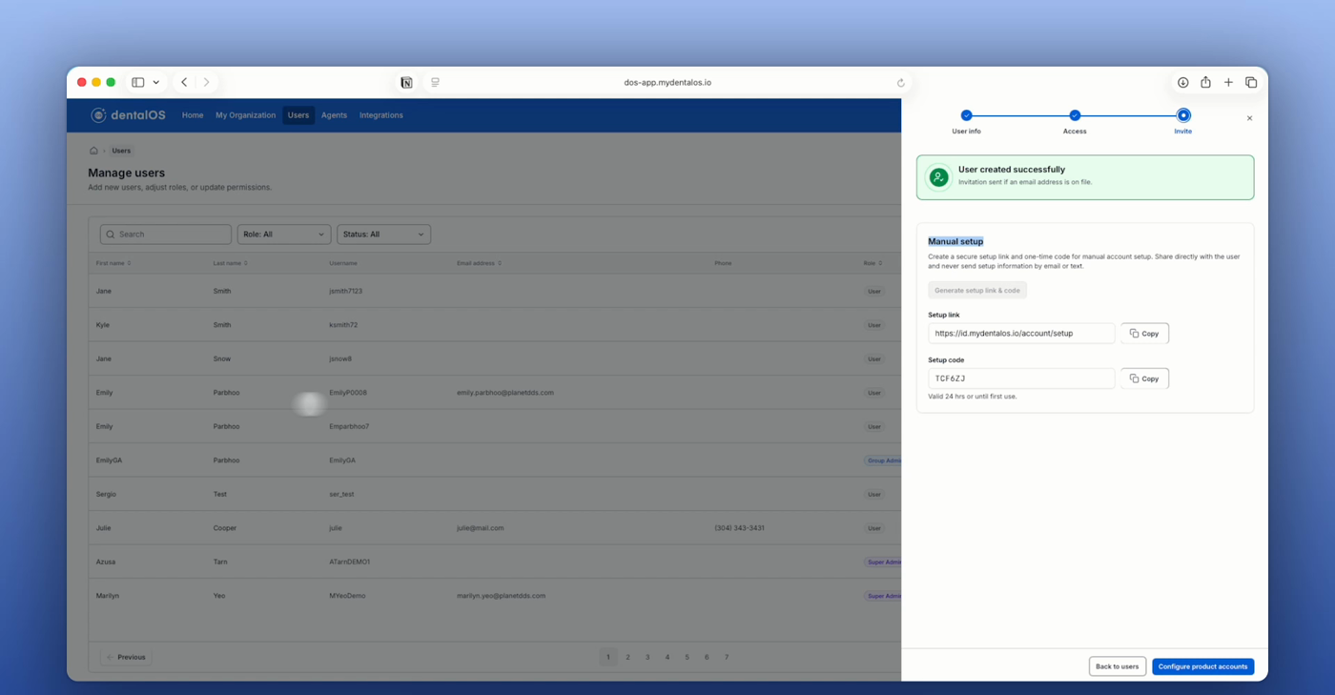Sort users by Email address column
Screen dimensions: 1335x695
tap(479, 263)
